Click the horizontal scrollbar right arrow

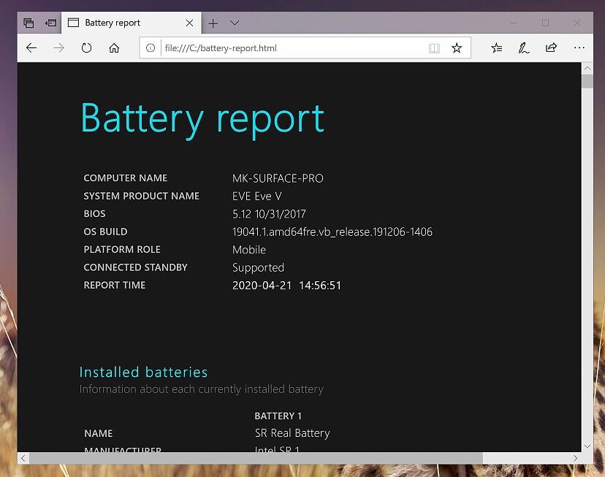pyautogui.click(x=576, y=458)
